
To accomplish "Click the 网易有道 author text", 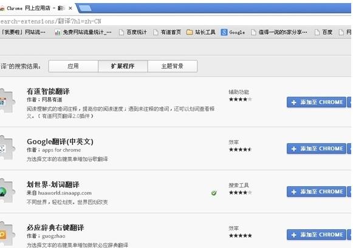I will pos(52,99).
